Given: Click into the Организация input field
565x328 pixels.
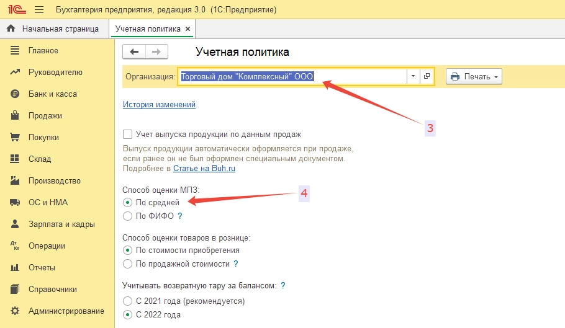Looking at the screenshot, I should pos(292,76).
